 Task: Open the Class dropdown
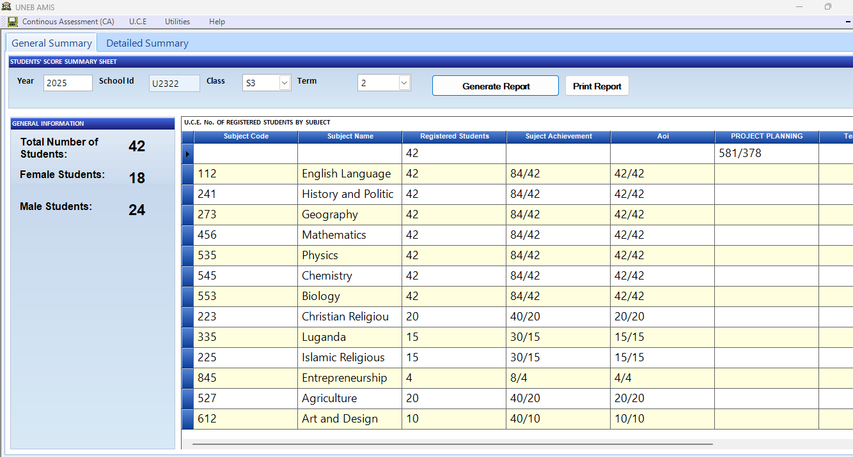tap(284, 82)
